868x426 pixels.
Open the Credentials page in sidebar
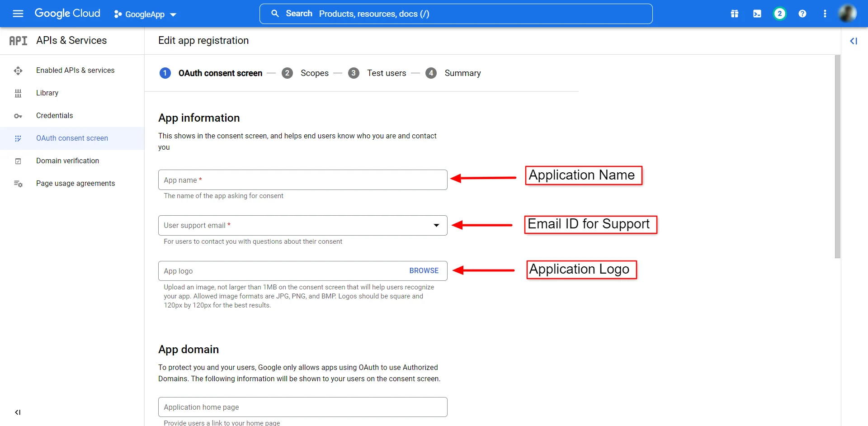54,115
